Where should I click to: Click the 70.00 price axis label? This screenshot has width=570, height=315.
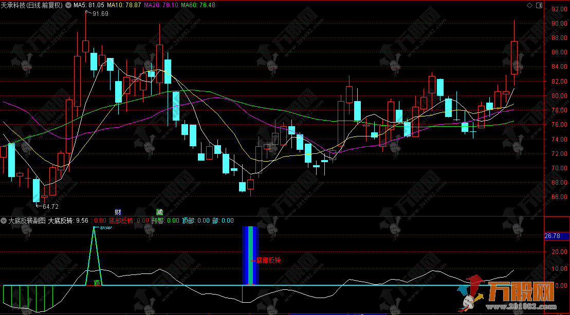(559, 168)
